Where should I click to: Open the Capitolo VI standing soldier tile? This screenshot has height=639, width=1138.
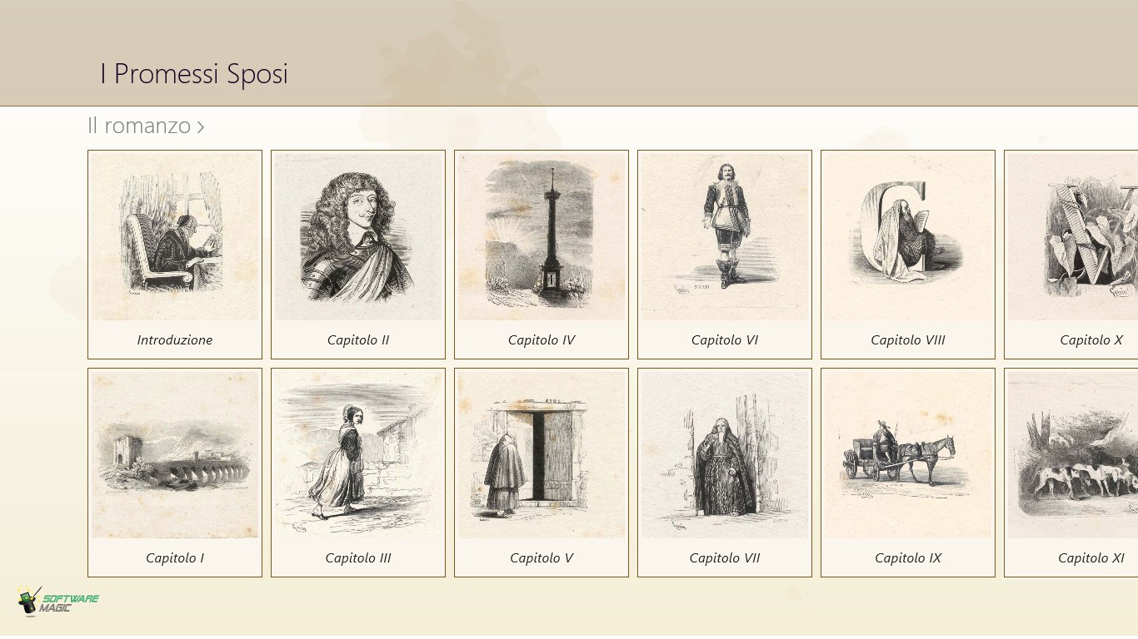(x=725, y=255)
